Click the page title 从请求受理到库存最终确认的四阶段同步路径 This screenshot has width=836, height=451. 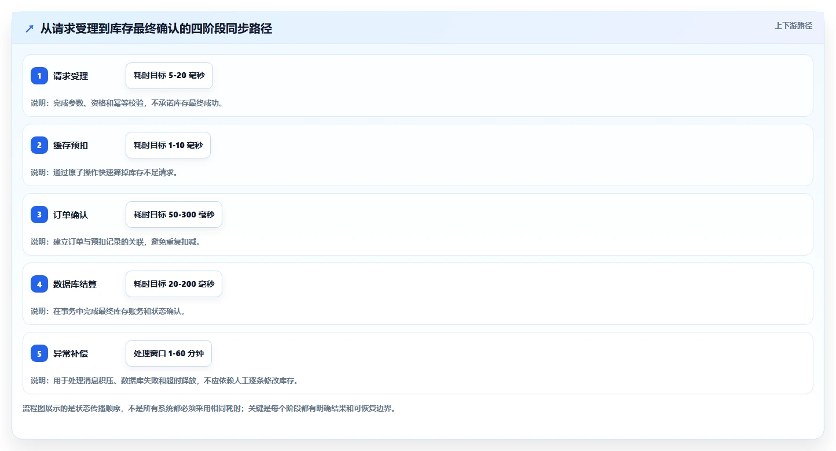[x=156, y=28]
